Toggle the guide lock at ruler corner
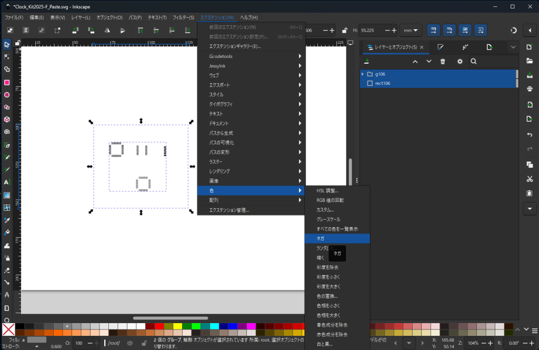The image size is (539, 350). [x=18, y=42]
